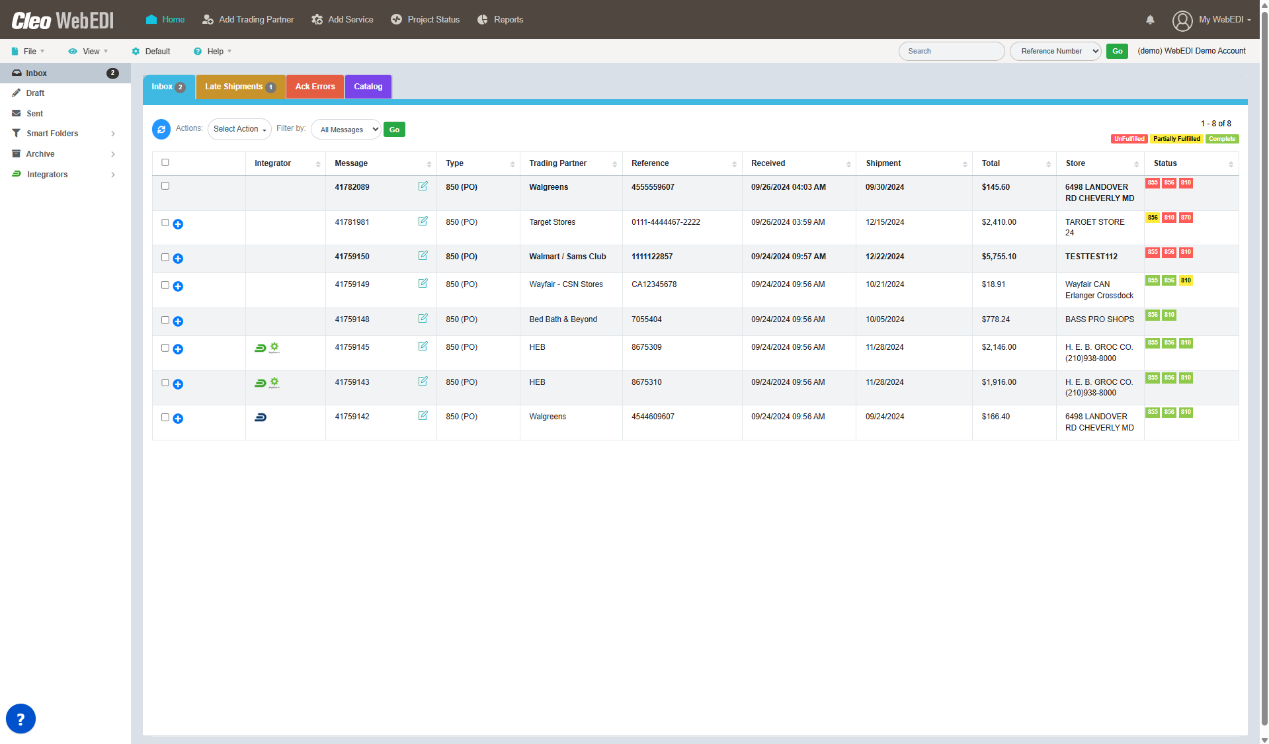Screen dimensions: 1269x744
Task: Expand plus icon for Wayfair row
Action: click(x=178, y=286)
